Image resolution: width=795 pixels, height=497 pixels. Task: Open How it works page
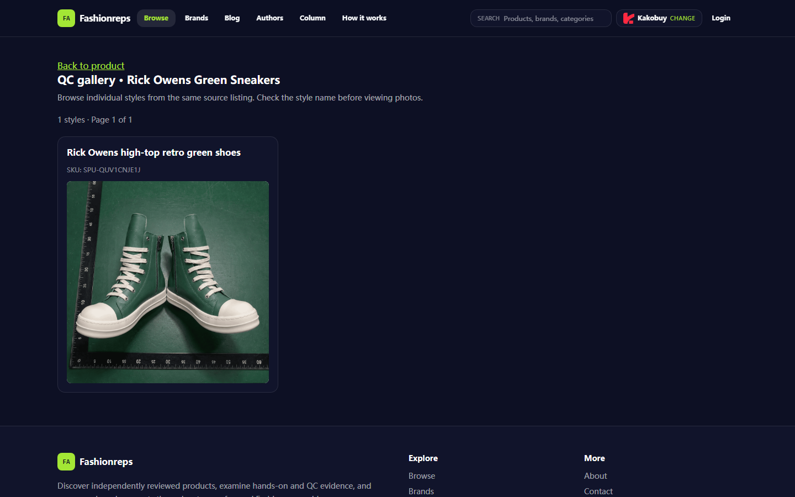pos(364,18)
